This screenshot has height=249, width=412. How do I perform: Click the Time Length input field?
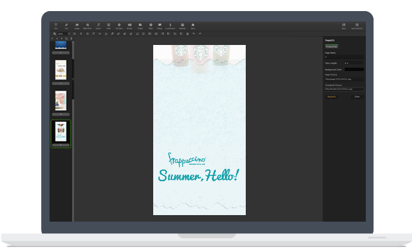(354, 63)
